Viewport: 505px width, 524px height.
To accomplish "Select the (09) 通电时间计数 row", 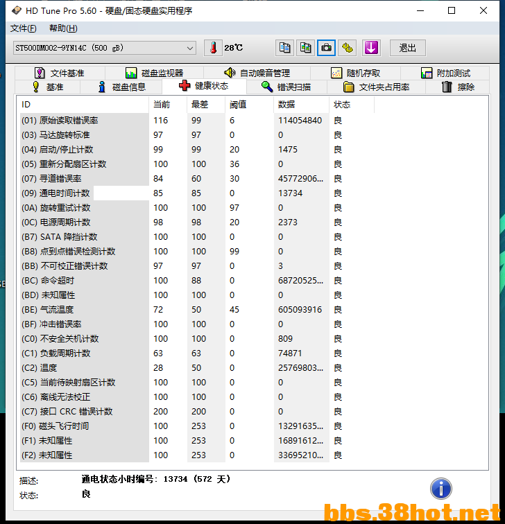I will [197, 193].
